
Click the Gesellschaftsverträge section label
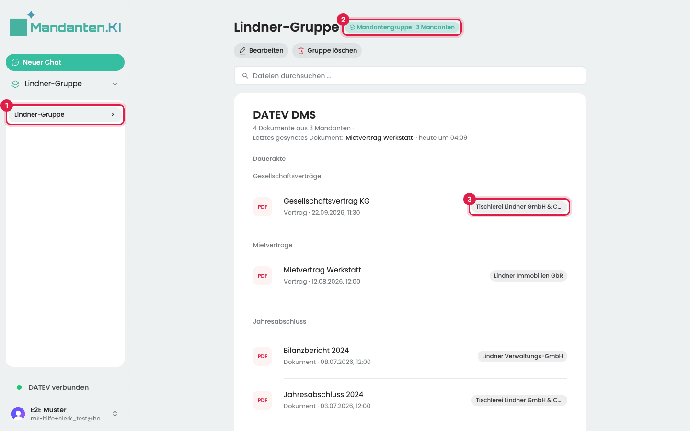[x=287, y=176]
